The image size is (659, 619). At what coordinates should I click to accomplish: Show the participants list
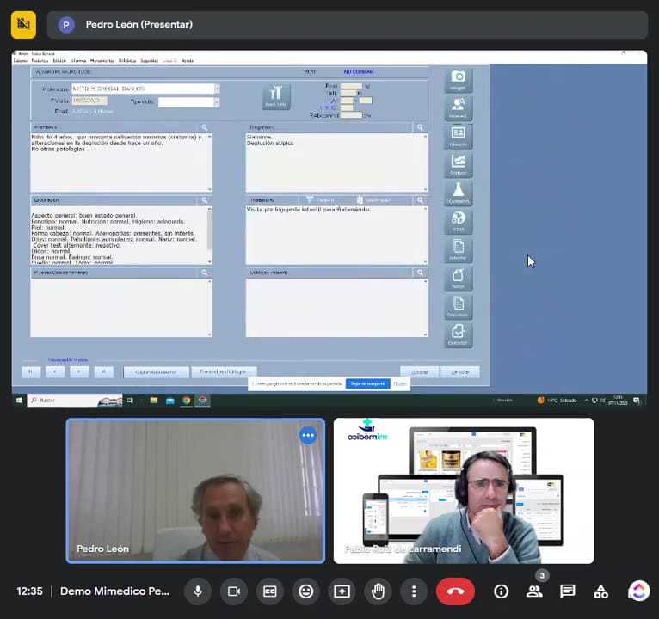coord(534,591)
